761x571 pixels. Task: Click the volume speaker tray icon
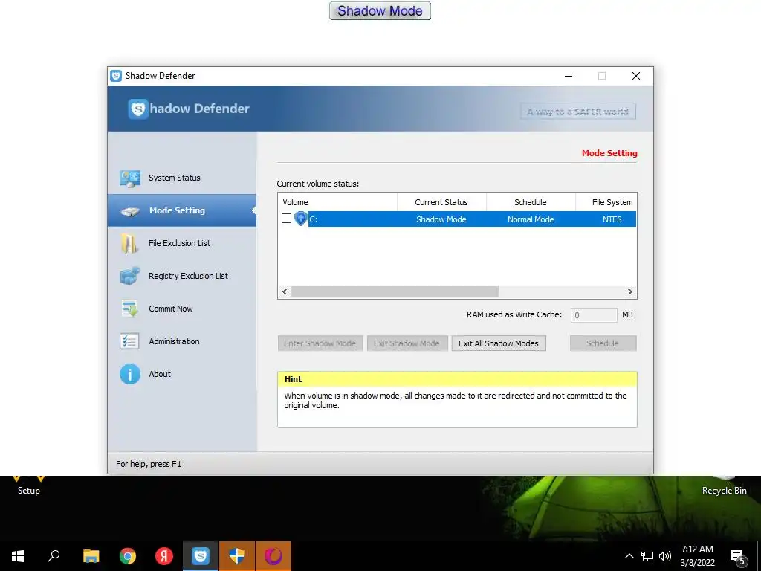click(665, 556)
